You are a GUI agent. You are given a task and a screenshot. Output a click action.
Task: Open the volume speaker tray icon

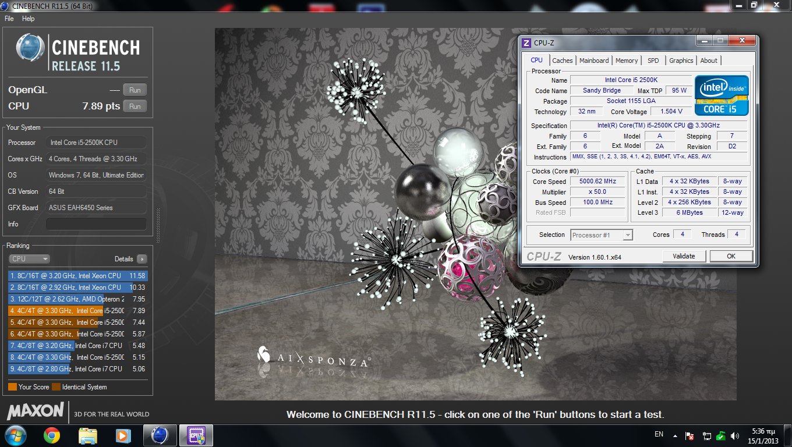click(x=736, y=435)
